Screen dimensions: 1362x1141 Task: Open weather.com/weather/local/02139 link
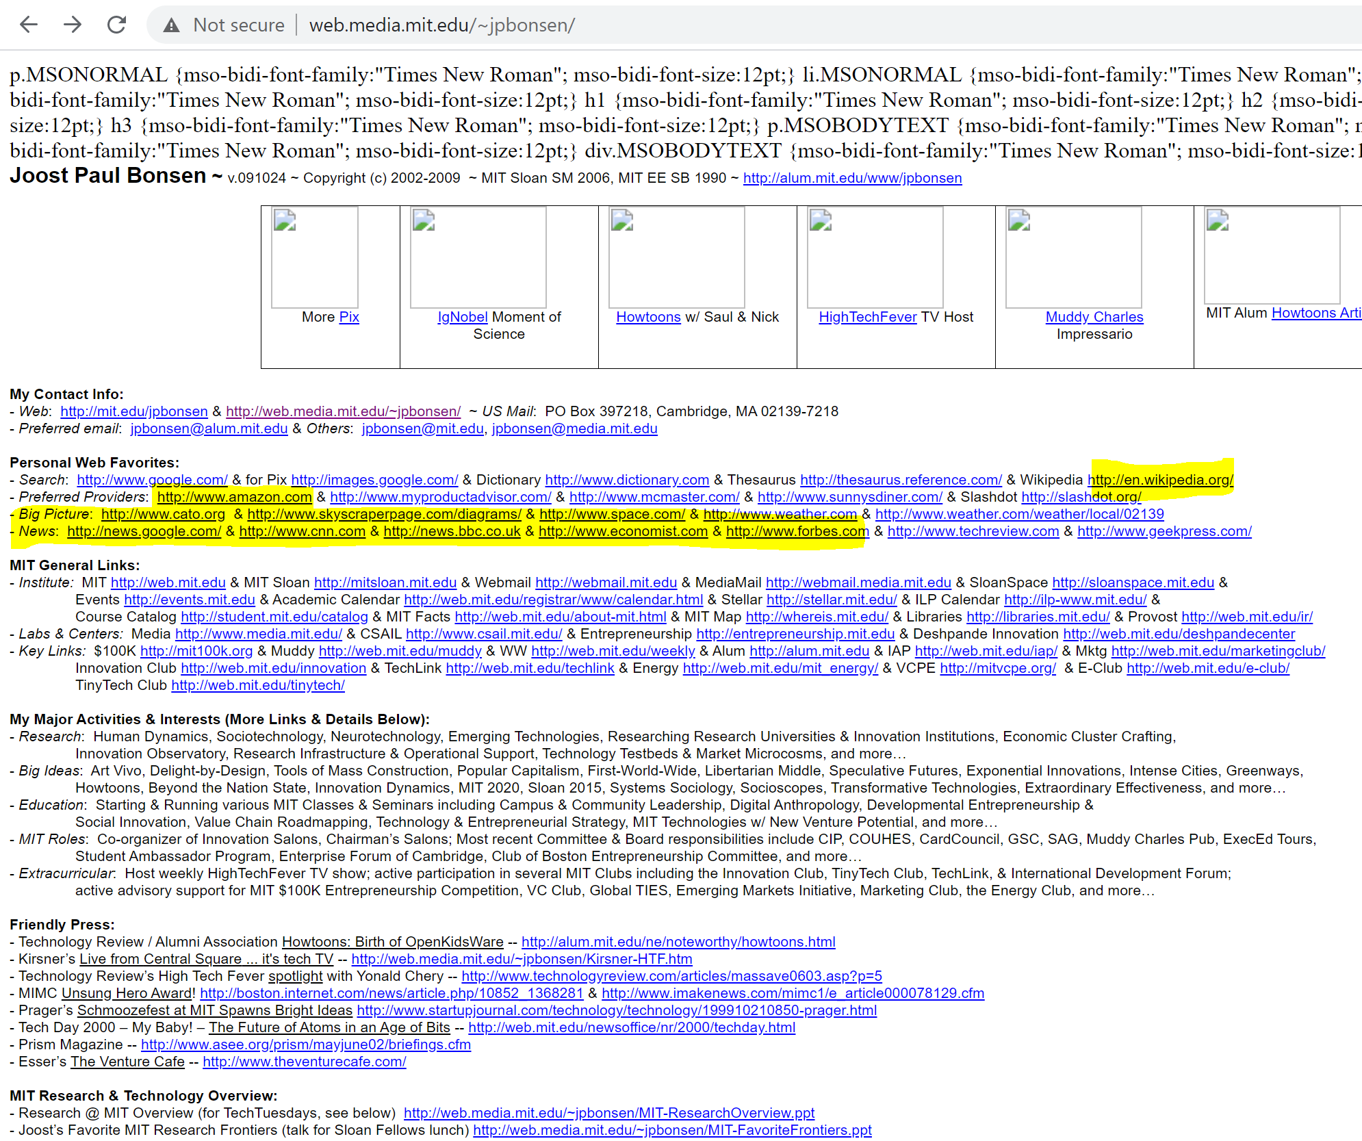tap(1019, 514)
